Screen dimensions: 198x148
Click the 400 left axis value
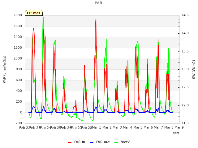[x=19, y=91]
